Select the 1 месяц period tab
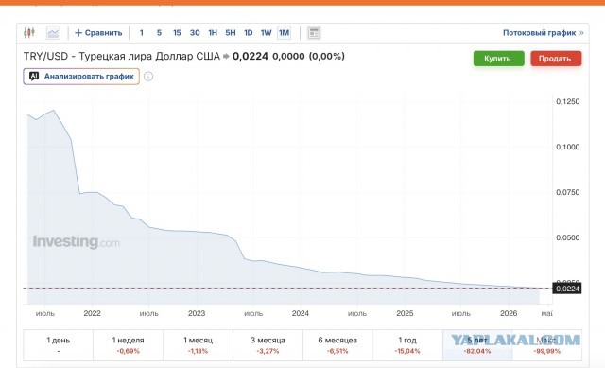605x368 pixels. click(x=198, y=345)
